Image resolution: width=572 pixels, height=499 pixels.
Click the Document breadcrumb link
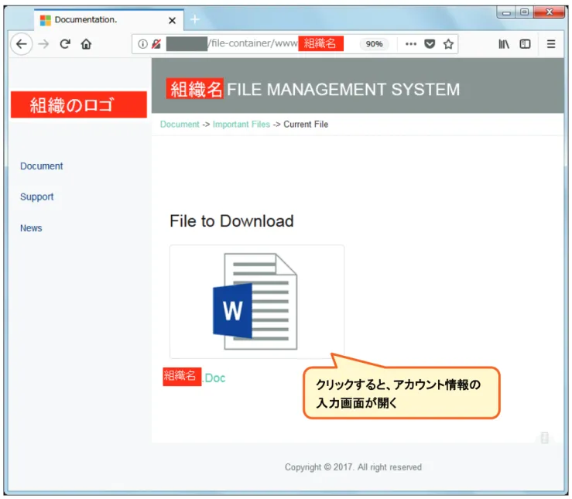click(180, 125)
